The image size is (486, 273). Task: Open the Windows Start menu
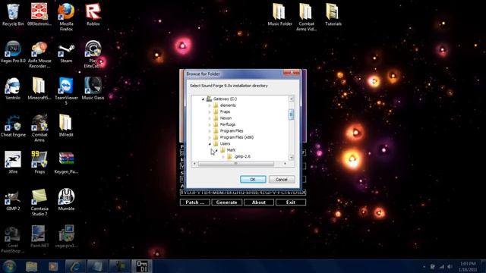(9, 266)
